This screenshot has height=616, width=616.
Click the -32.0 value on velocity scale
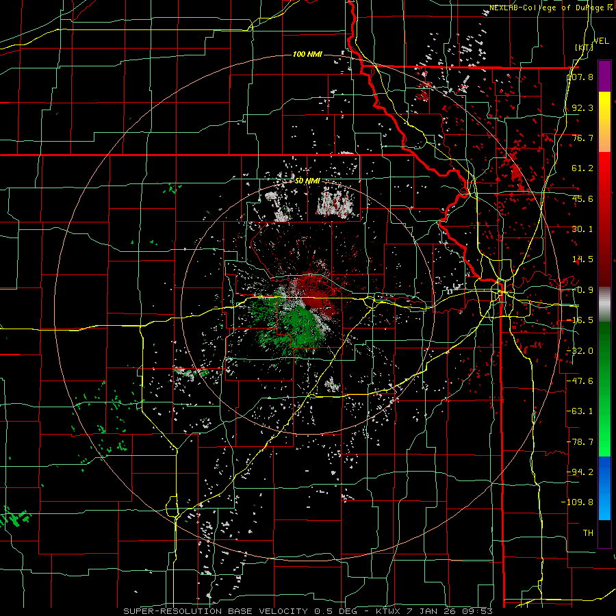tap(580, 350)
